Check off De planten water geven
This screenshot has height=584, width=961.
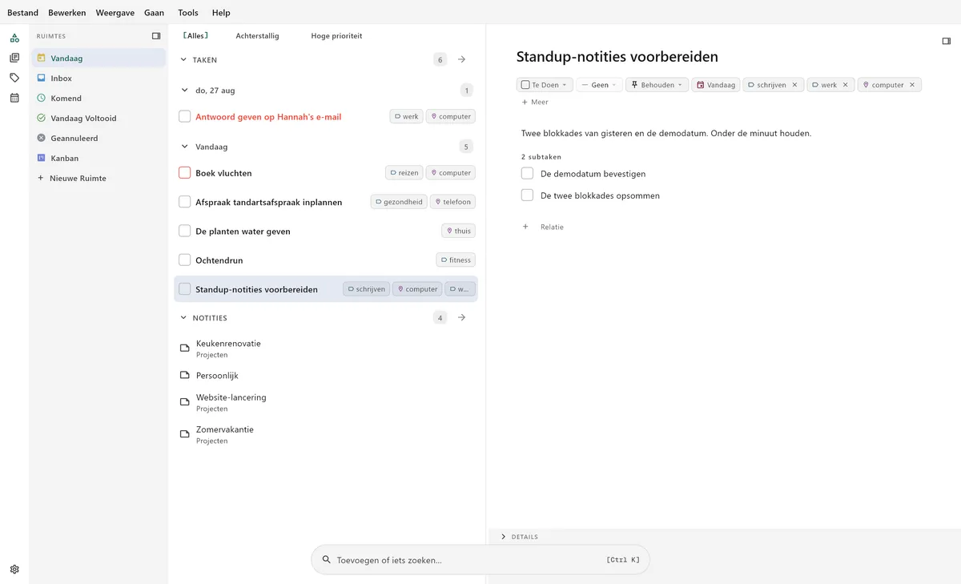point(185,231)
